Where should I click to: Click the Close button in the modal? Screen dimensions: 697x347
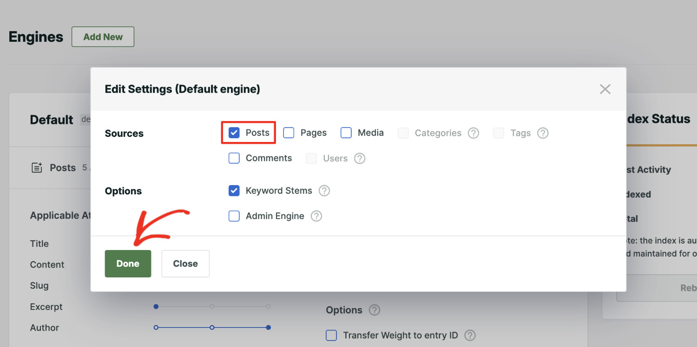pyautogui.click(x=185, y=263)
